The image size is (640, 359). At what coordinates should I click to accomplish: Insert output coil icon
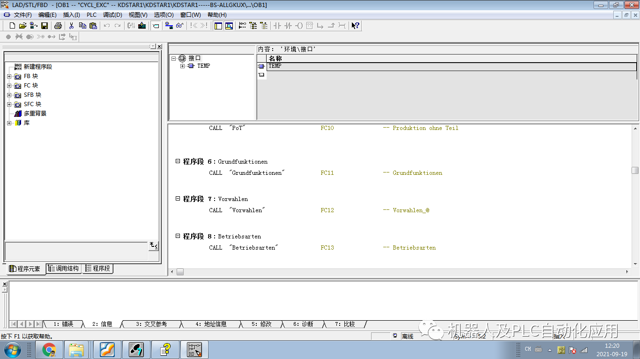coord(298,26)
